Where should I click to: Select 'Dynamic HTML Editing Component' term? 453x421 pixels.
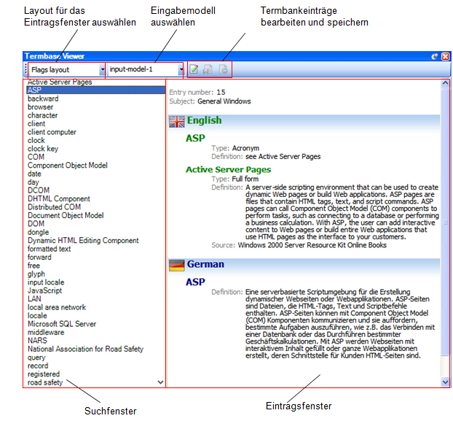pyautogui.click(x=83, y=241)
